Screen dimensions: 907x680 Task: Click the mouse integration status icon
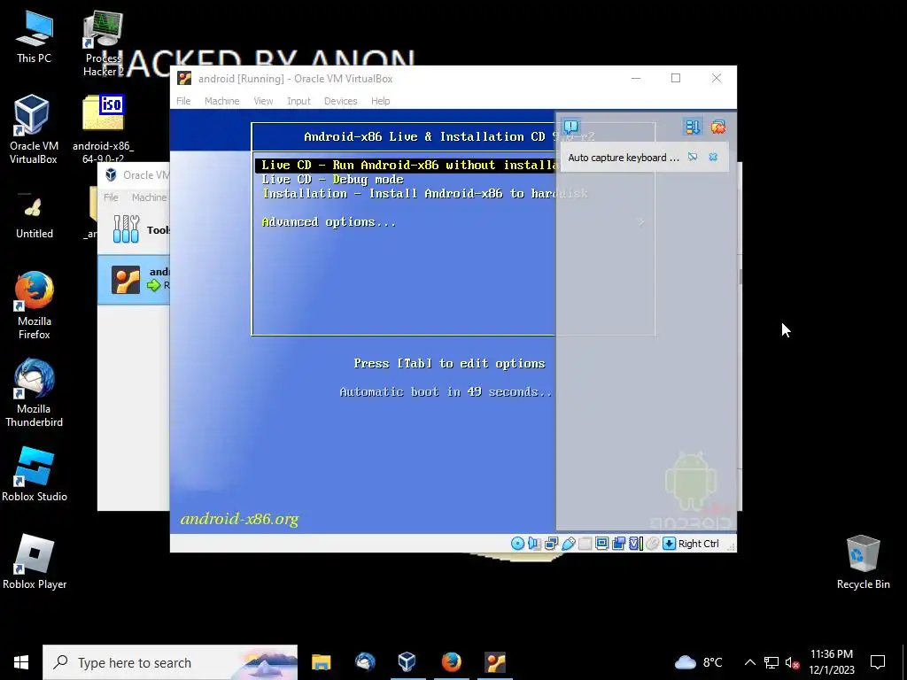pos(652,544)
